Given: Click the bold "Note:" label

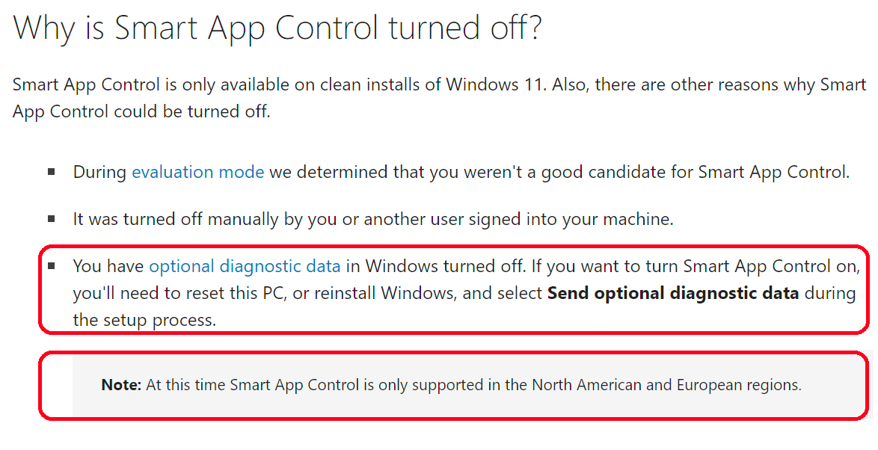Looking at the screenshot, I should click(121, 386).
